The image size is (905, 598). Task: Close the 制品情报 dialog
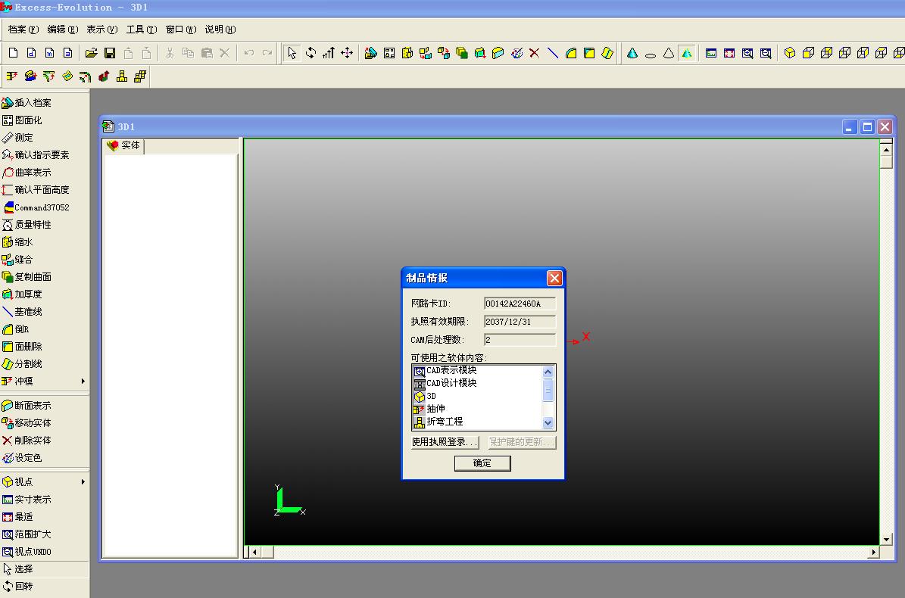coord(554,279)
